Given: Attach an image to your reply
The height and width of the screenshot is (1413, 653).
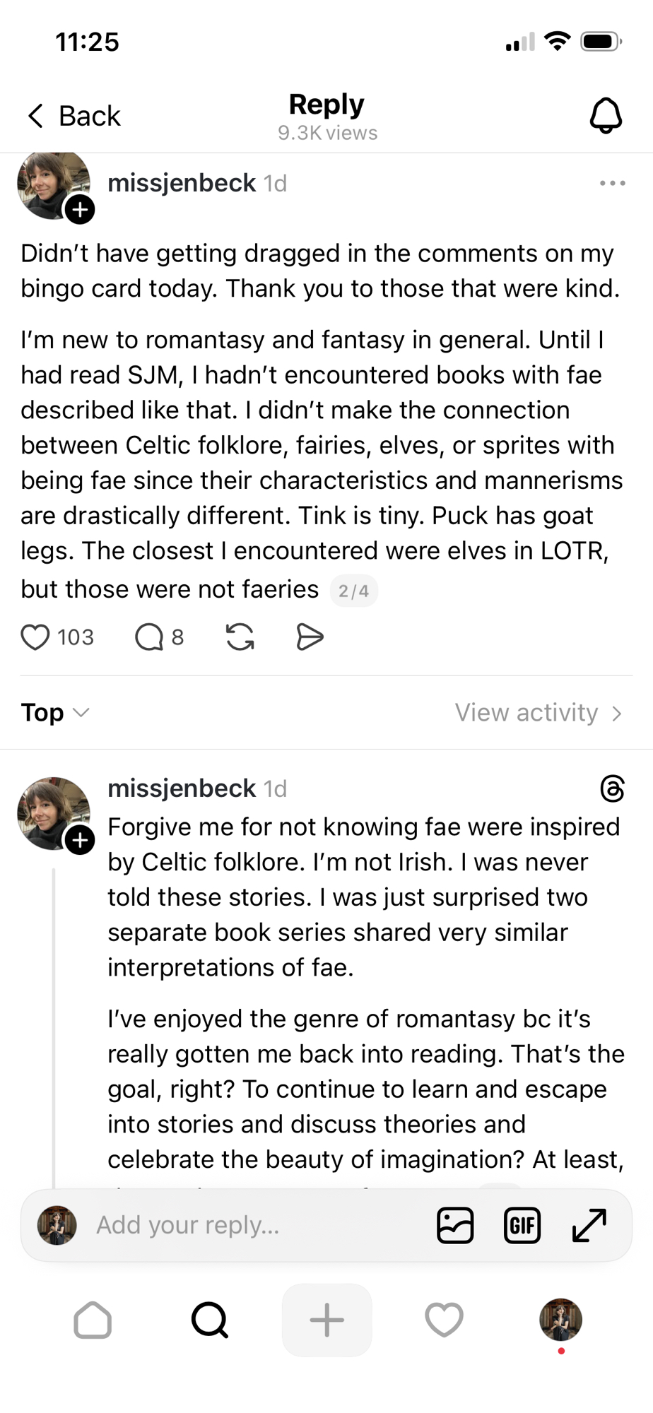Looking at the screenshot, I should (455, 1225).
